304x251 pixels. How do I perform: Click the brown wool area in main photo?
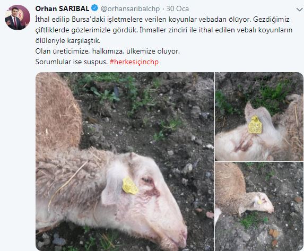tap(57, 112)
